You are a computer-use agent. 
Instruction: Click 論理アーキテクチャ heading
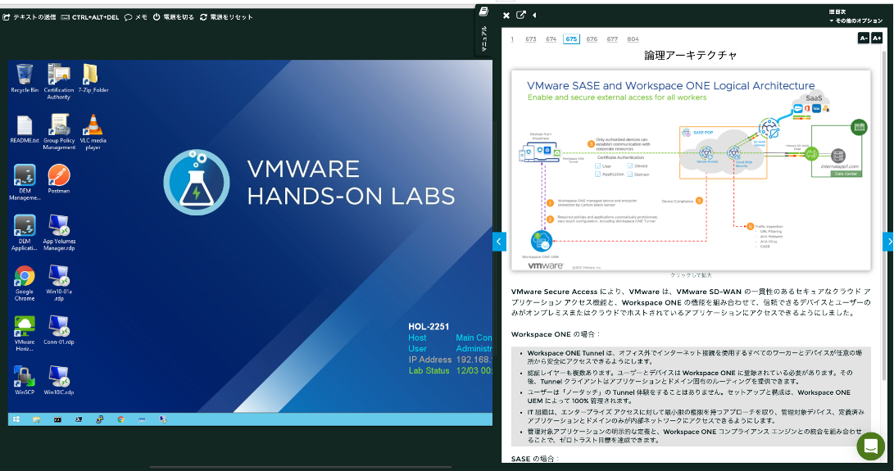(691, 56)
